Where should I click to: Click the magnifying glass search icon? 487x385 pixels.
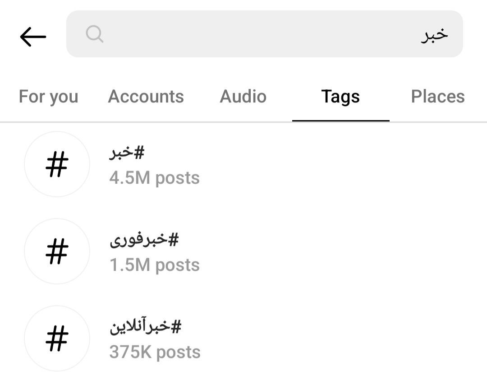click(94, 33)
